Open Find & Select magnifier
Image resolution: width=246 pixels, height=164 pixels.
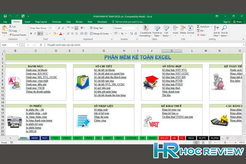coord(224,31)
